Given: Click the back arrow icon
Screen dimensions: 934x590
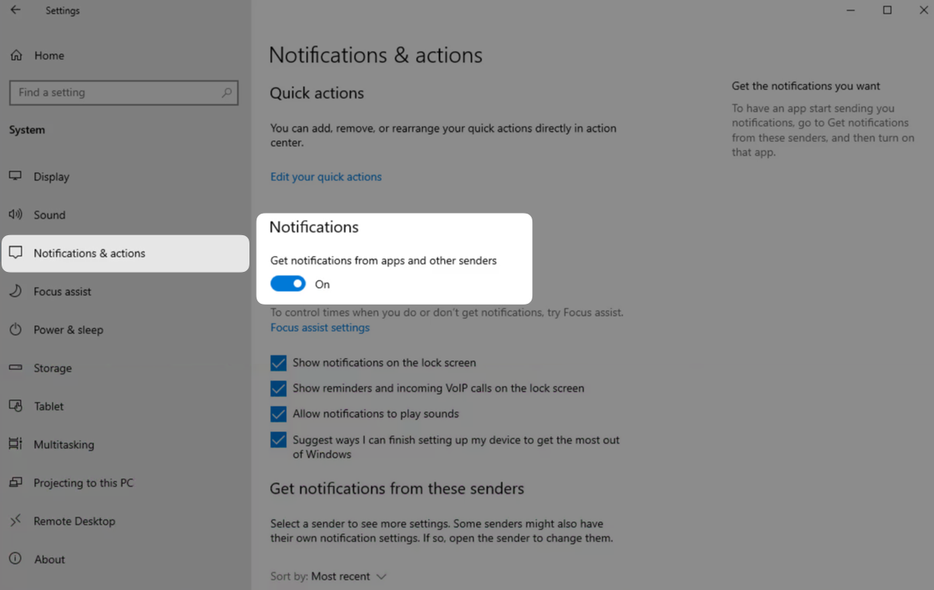Looking at the screenshot, I should coord(15,10).
